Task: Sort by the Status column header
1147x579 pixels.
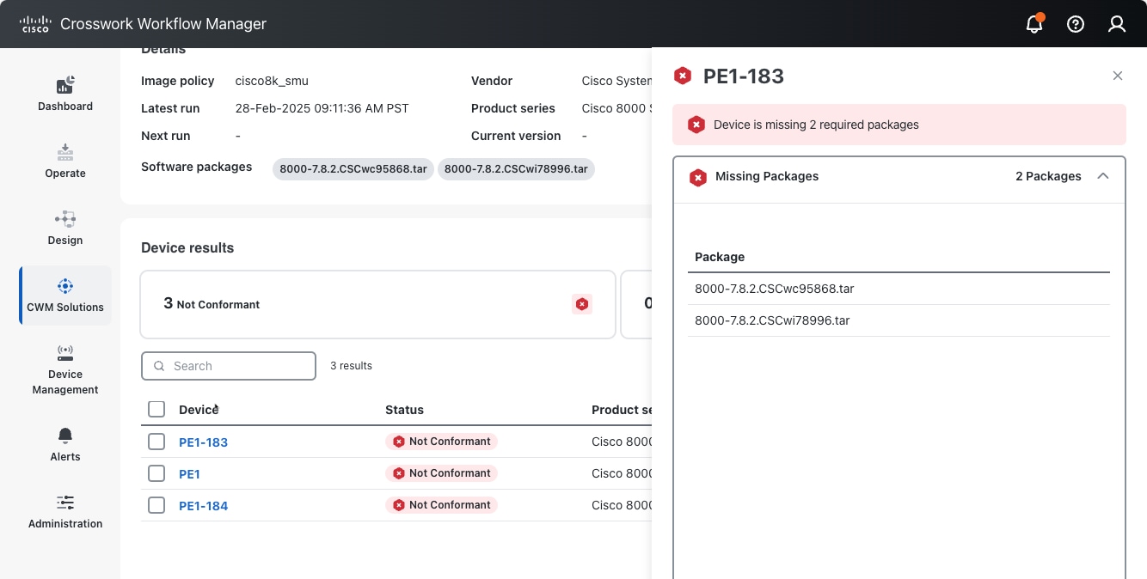Action: (404, 410)
